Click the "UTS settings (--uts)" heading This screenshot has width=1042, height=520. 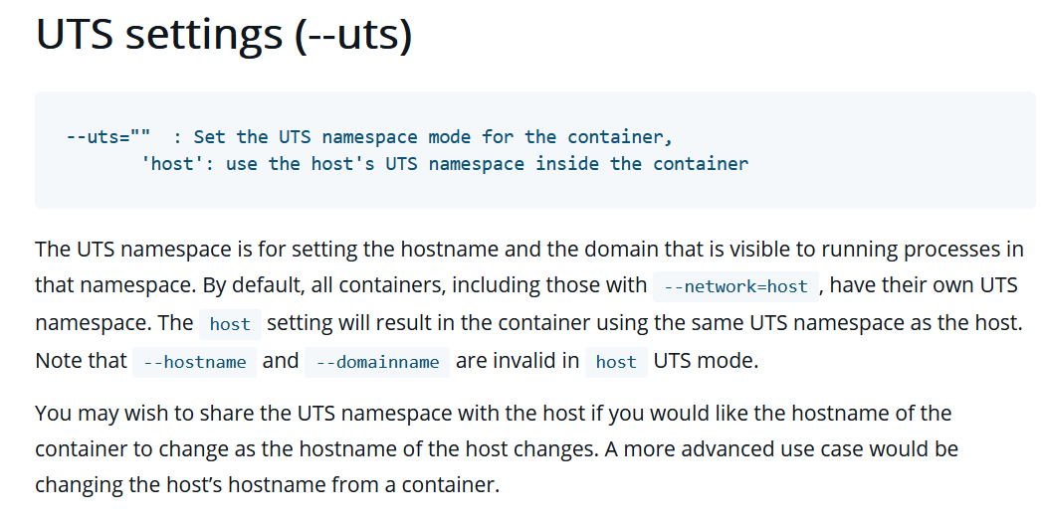(223, 36)
